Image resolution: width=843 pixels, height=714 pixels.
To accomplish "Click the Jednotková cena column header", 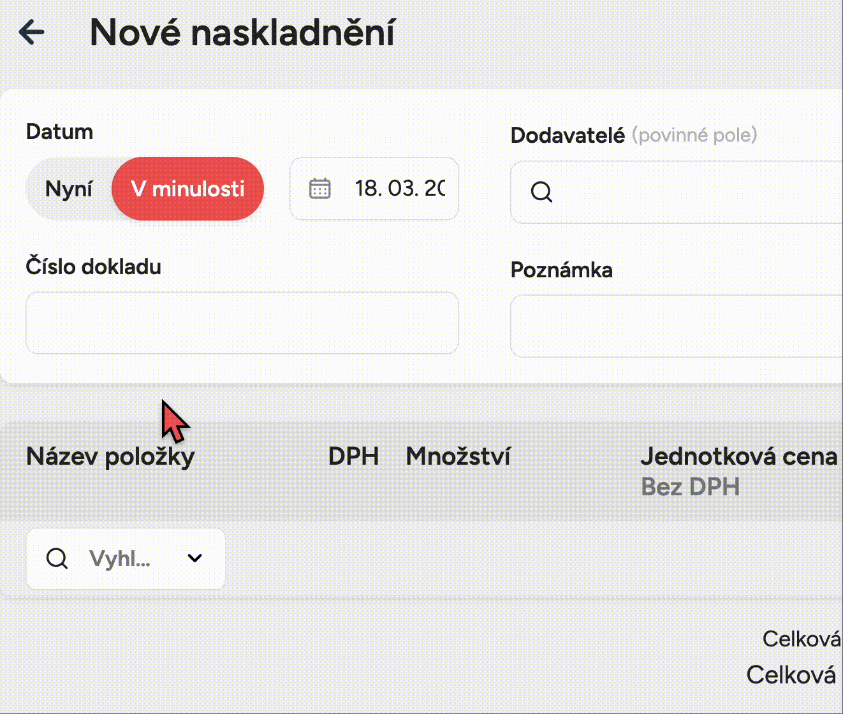I will click(x=738, y=456).
